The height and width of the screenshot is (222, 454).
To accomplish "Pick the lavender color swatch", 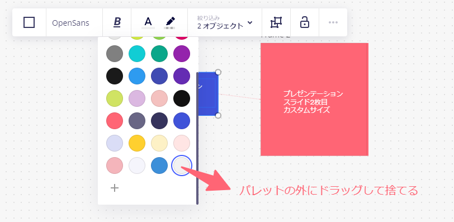I will point(137,98).
